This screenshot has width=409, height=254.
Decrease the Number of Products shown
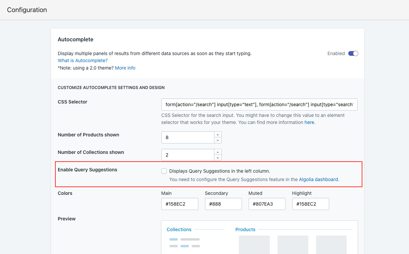coord(218,140)
